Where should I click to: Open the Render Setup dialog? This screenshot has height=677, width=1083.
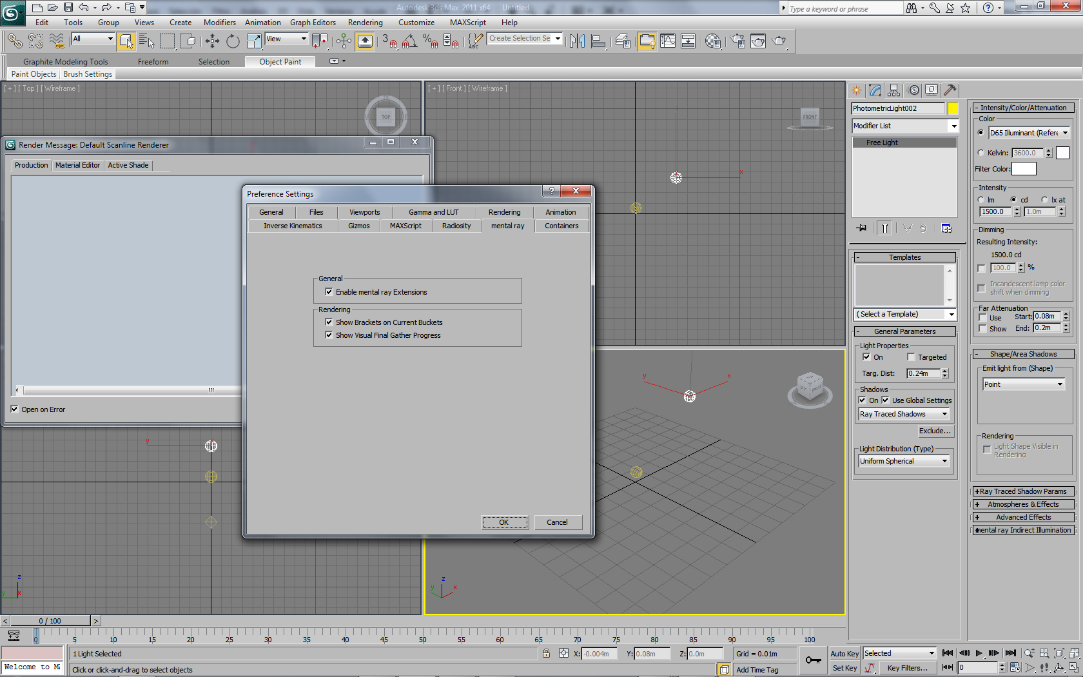click(738, 41)
